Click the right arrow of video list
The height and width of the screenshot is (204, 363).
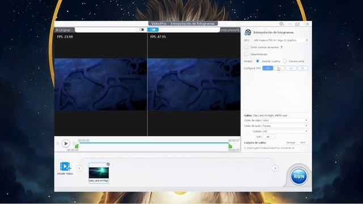point(275,168)
